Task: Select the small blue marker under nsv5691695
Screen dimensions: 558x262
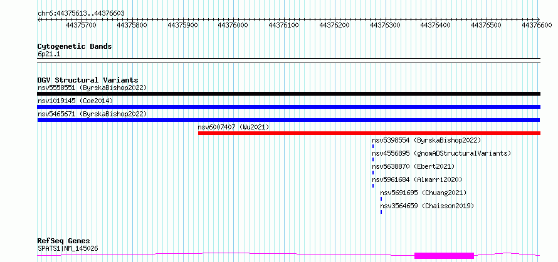Action: click(x=381, y=199)
